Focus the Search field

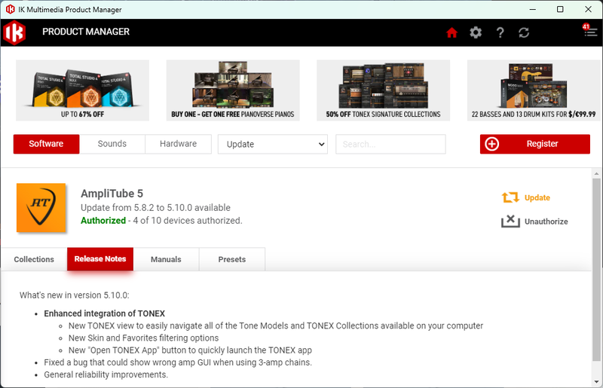pyautogui.click(x=390, y=144)
